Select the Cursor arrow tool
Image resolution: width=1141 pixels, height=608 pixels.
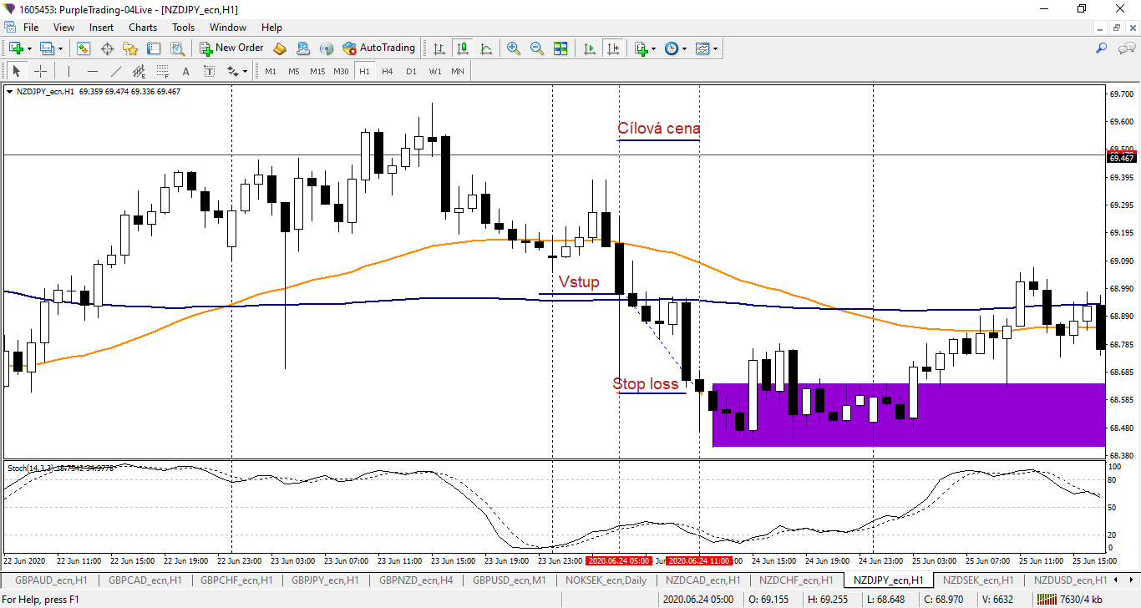point(16,71)
